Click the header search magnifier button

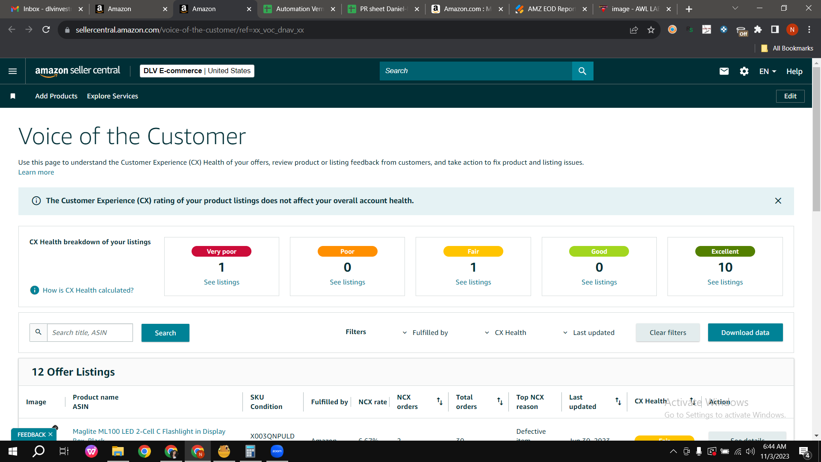point(582,71)
